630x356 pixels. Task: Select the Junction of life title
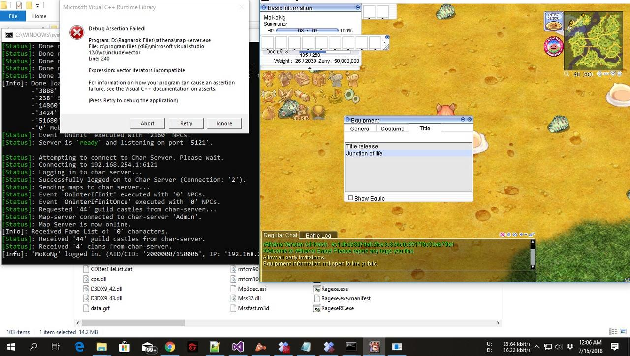tap(364, 153)
